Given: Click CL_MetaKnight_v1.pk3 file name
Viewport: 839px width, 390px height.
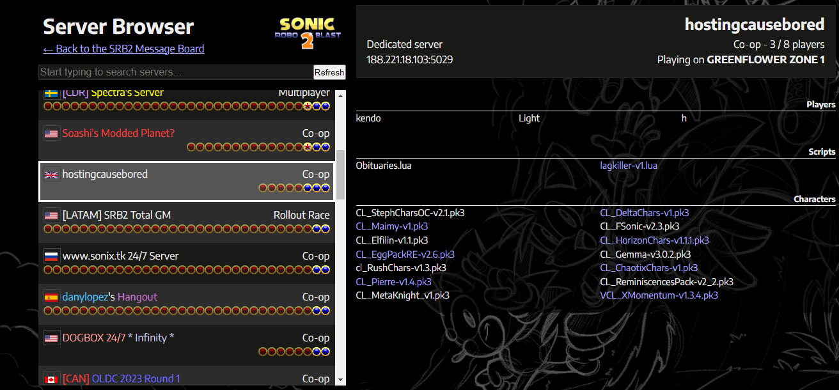Looking at the screenshot, I should click(x=402, y=295).
